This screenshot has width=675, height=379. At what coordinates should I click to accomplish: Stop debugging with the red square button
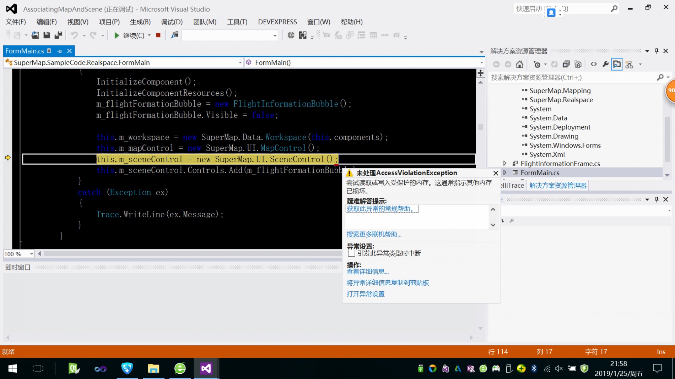pyautogui.click(x=158, y=35)
